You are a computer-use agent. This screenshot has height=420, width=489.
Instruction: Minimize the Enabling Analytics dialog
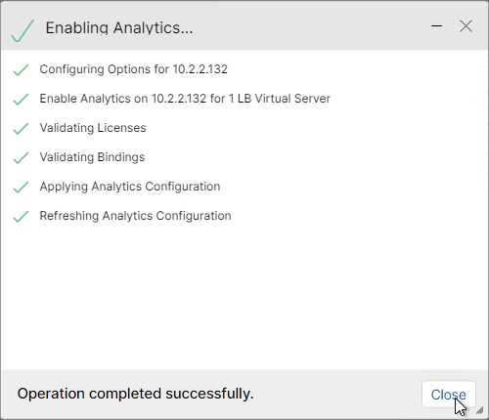436,26
